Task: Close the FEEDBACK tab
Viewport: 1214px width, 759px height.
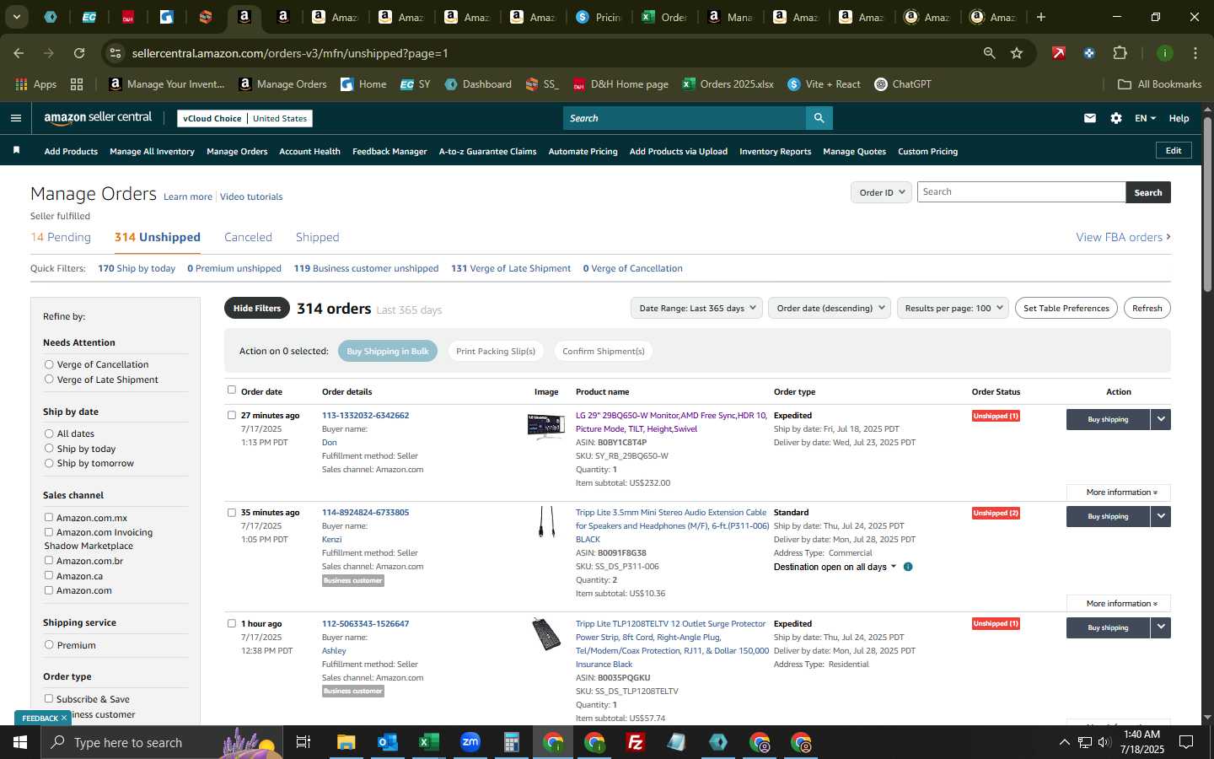Action: tap(63, 718)
